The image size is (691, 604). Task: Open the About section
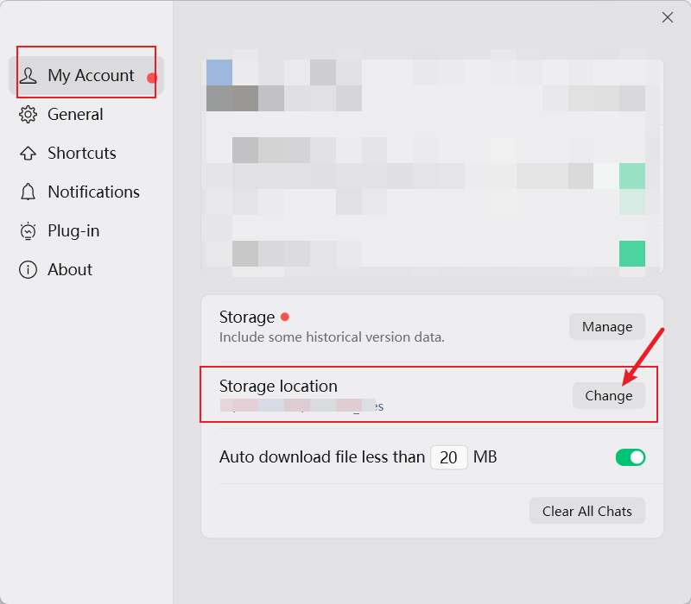point(86,269)
